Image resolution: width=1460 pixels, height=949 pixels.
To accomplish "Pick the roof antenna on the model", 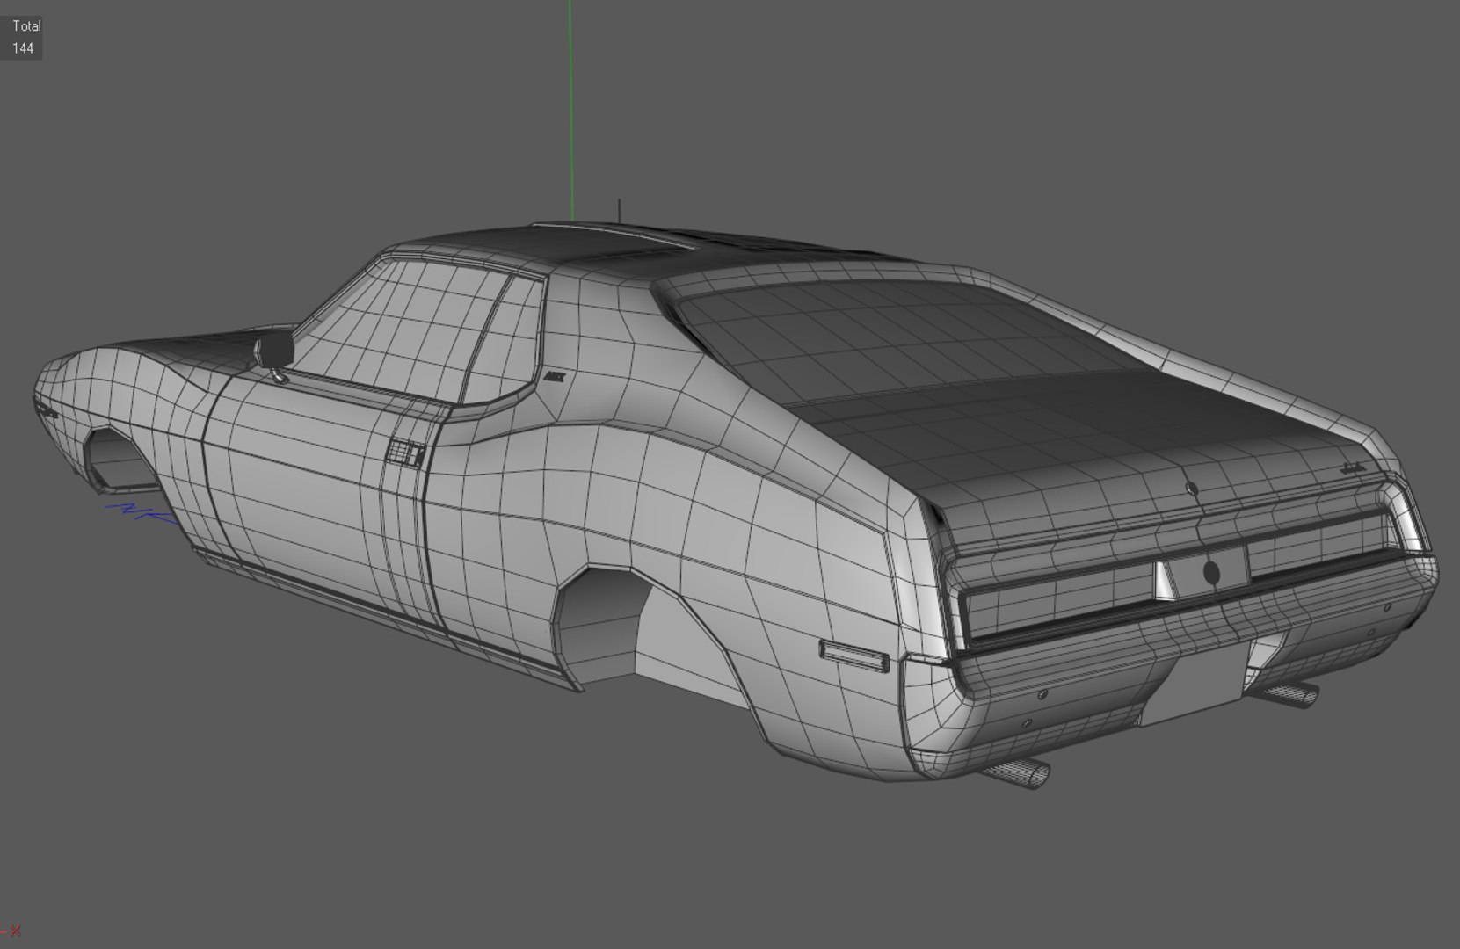I will (620, 212).
